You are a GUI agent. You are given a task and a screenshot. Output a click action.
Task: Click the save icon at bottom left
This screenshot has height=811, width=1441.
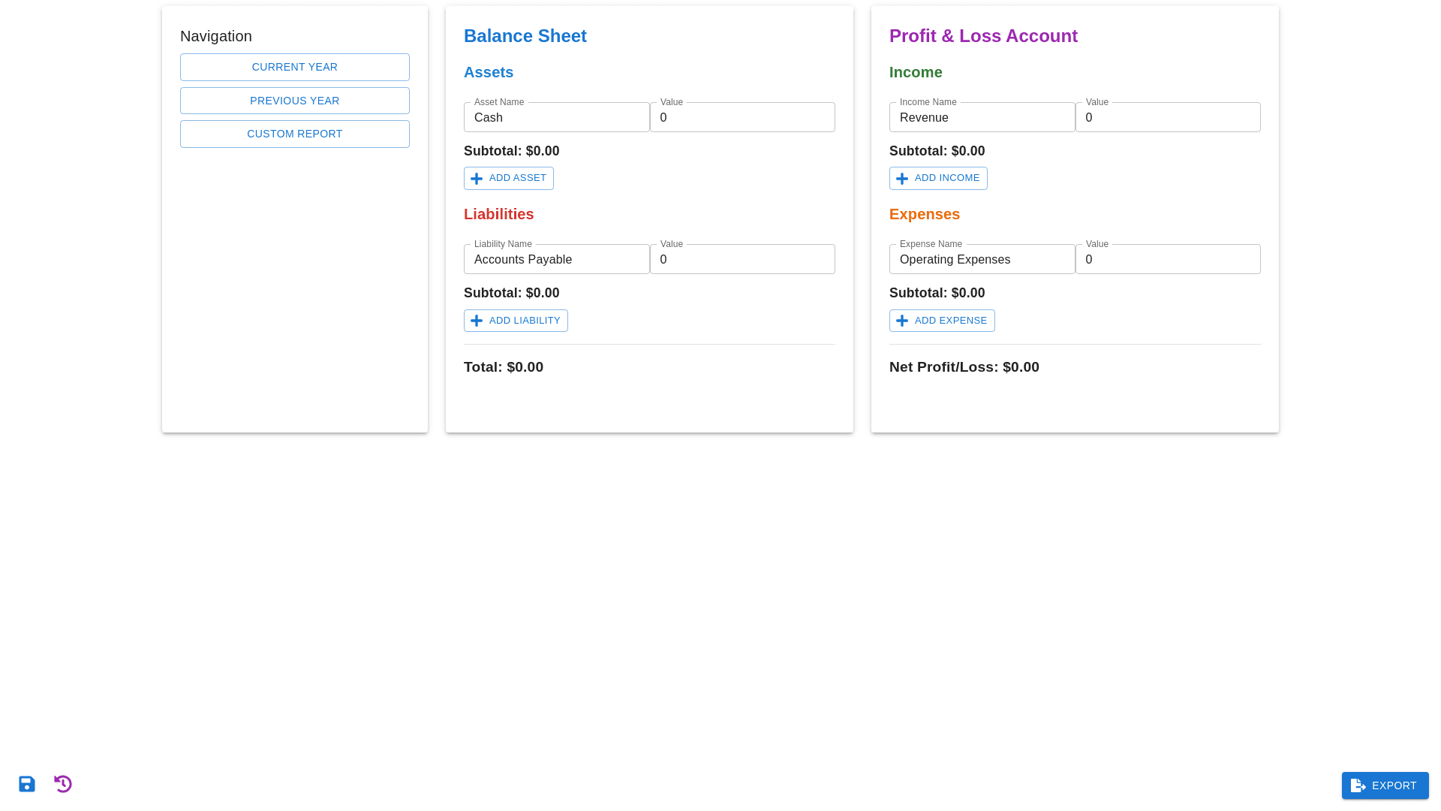point(26,784)
